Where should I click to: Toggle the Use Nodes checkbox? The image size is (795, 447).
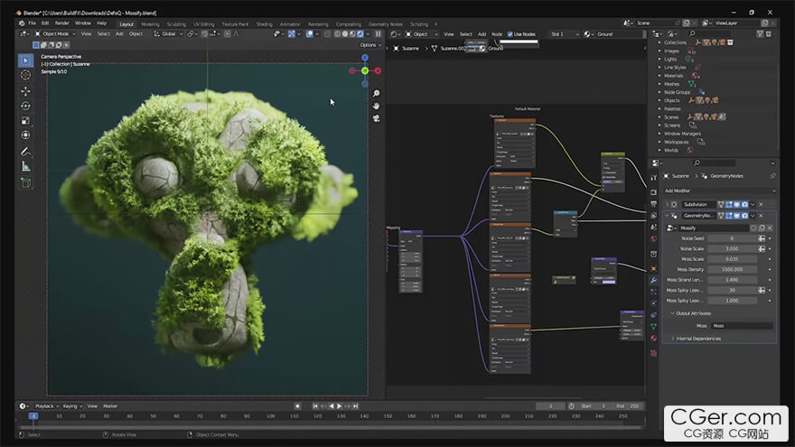(x=510, y=34)
